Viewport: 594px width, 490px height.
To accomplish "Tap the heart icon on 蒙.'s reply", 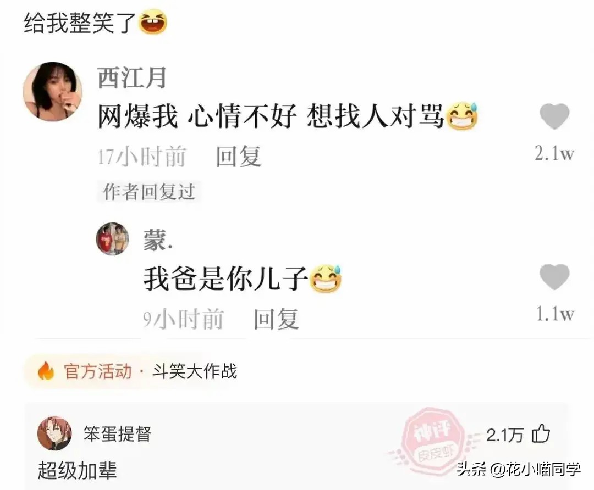I will (x=554, y=277).
